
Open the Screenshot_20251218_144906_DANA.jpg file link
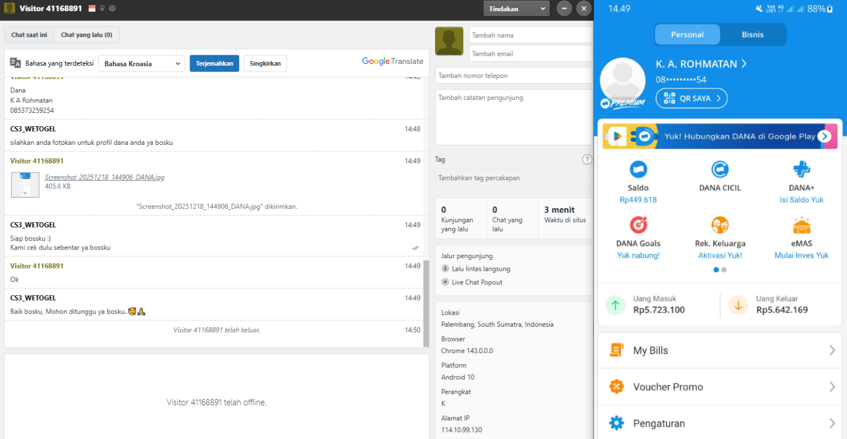click(x=105, y=177)
